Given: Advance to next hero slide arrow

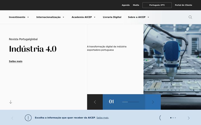Looking at the screenshot, I should click(x=153, y=102).
